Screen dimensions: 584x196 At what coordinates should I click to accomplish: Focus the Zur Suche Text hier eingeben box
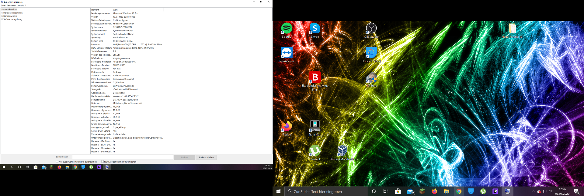tap(326, 191)
